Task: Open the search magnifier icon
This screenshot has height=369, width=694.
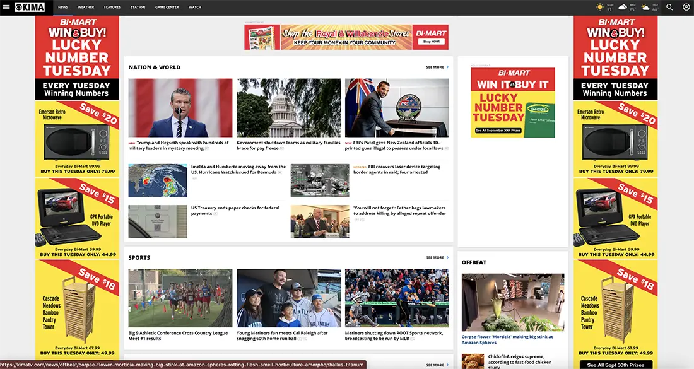Action: point(669,7)
